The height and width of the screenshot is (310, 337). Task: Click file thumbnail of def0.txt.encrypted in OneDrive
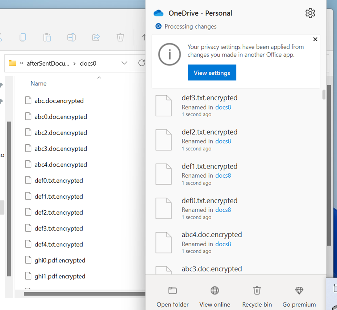pyautogui.click(x=163, y=208)
